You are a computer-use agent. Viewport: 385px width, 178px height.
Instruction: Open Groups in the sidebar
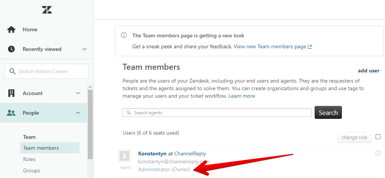(31, 170)
